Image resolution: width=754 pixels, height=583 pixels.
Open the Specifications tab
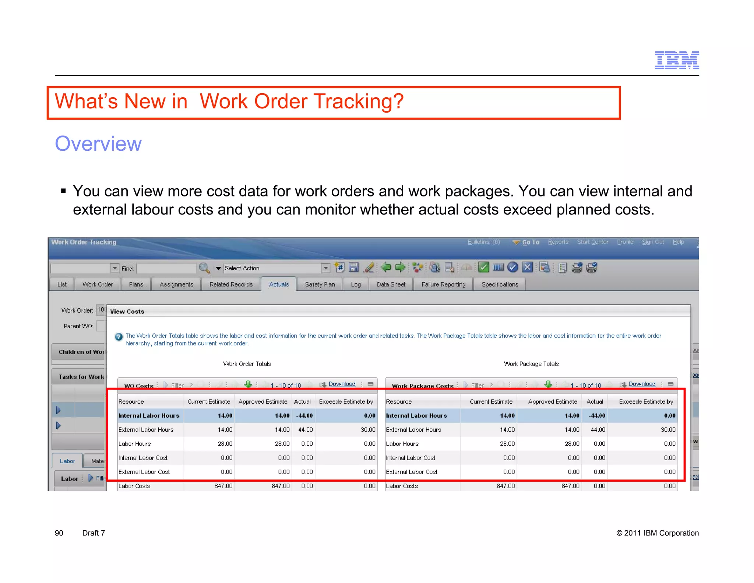pyautogui.click(x=500, y=284)
